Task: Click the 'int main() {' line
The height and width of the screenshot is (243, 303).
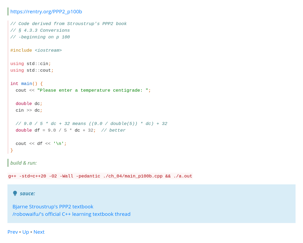Action: pos(27,84)
